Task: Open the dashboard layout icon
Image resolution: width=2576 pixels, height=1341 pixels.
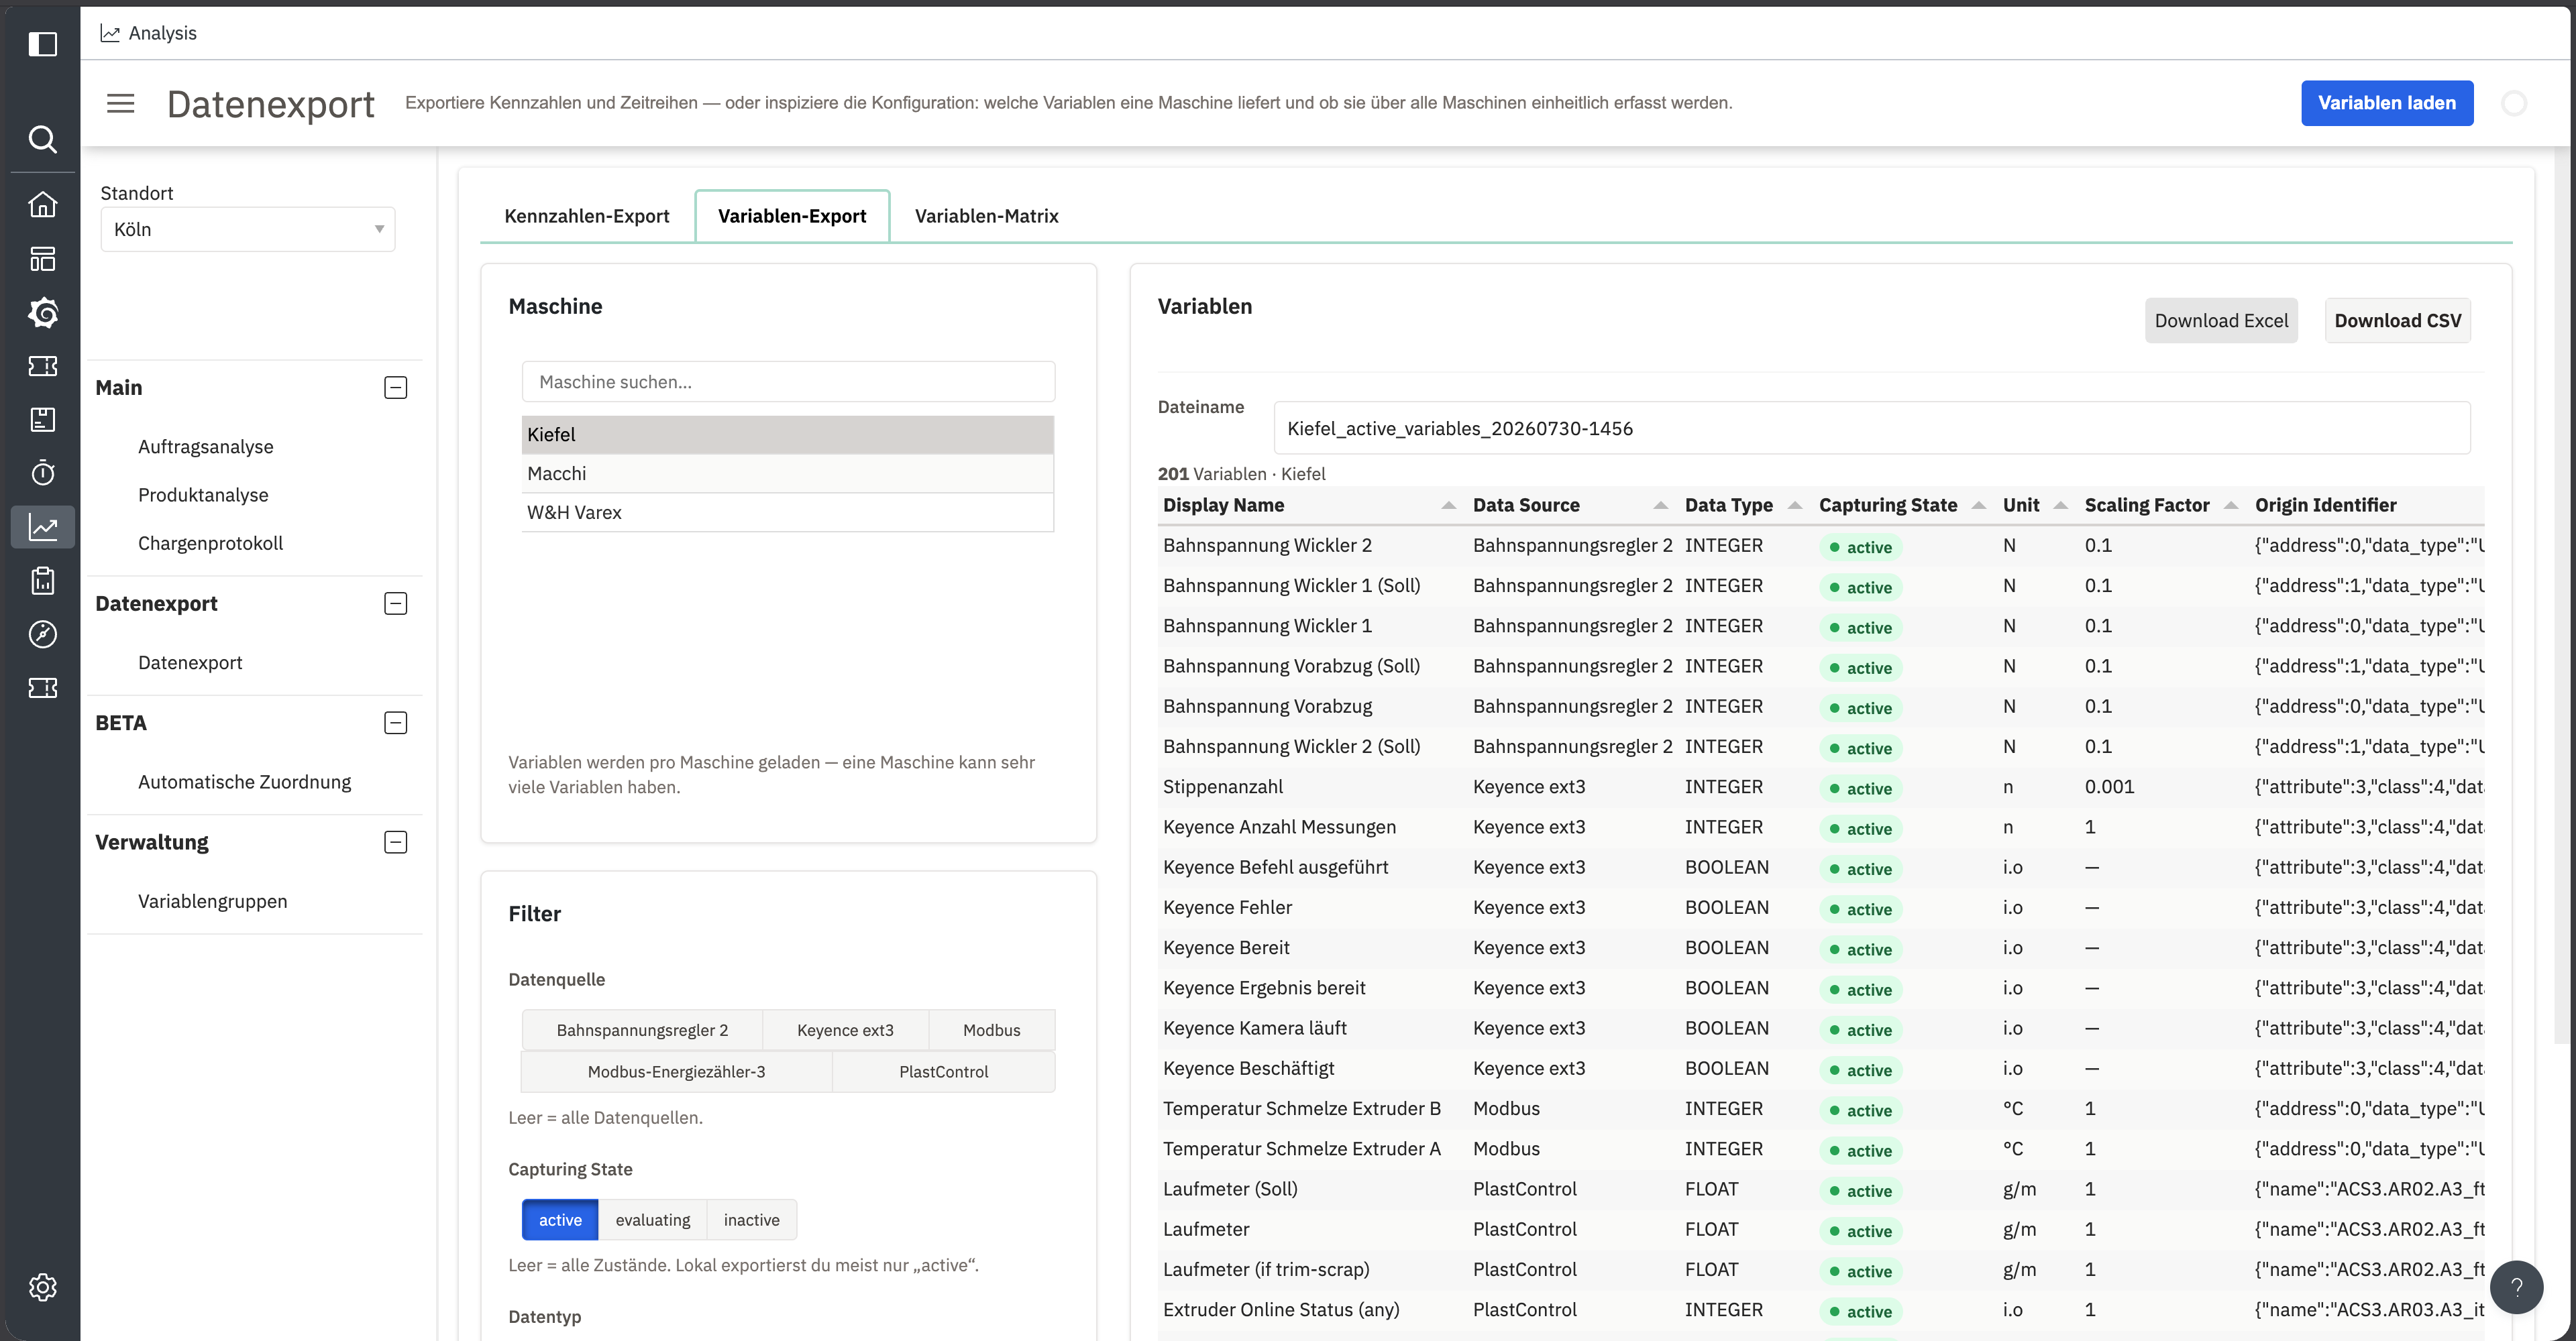Action: click(42, 259)
